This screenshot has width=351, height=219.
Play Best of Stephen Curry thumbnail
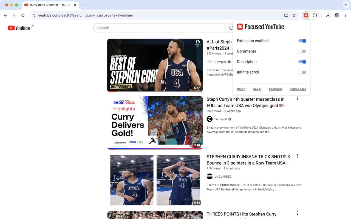[155, 65]
